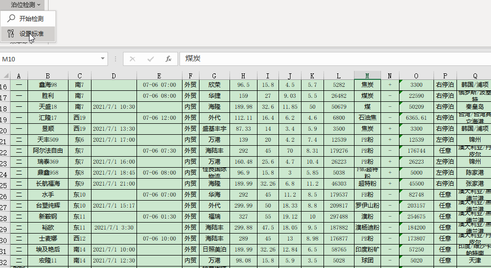Click the Name Box showing M10
Viewport: 491px width, 268px height.
[x=50, y=59]
